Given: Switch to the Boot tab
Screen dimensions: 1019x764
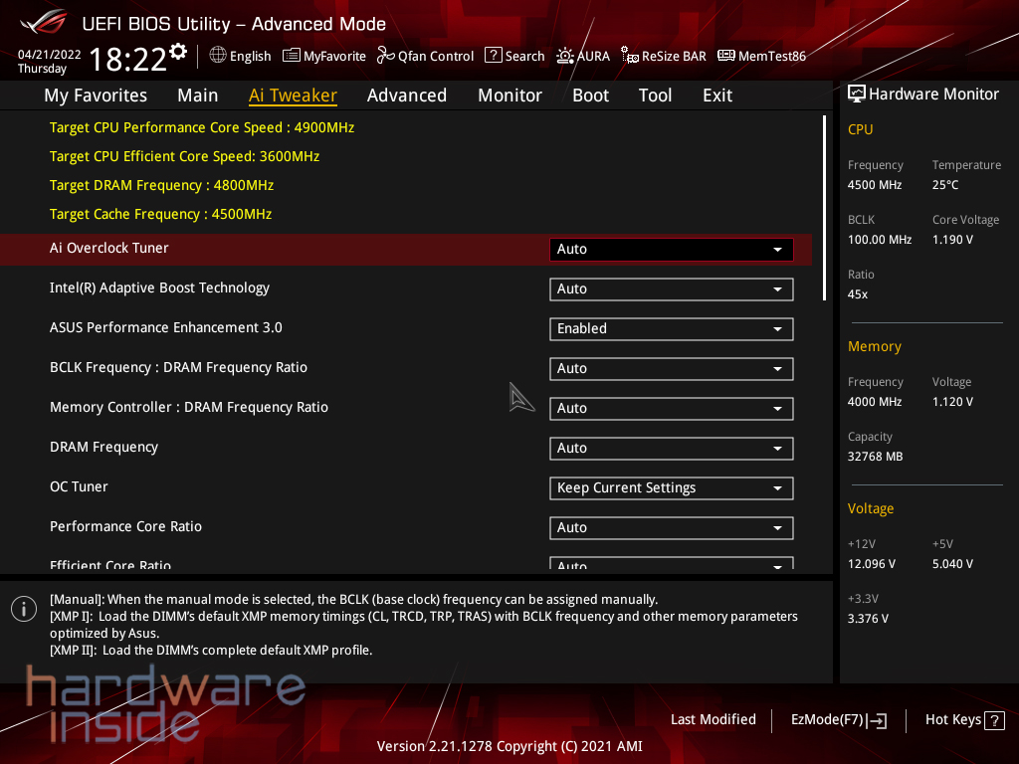Looking at the screenshot, I should coord(590,95).
